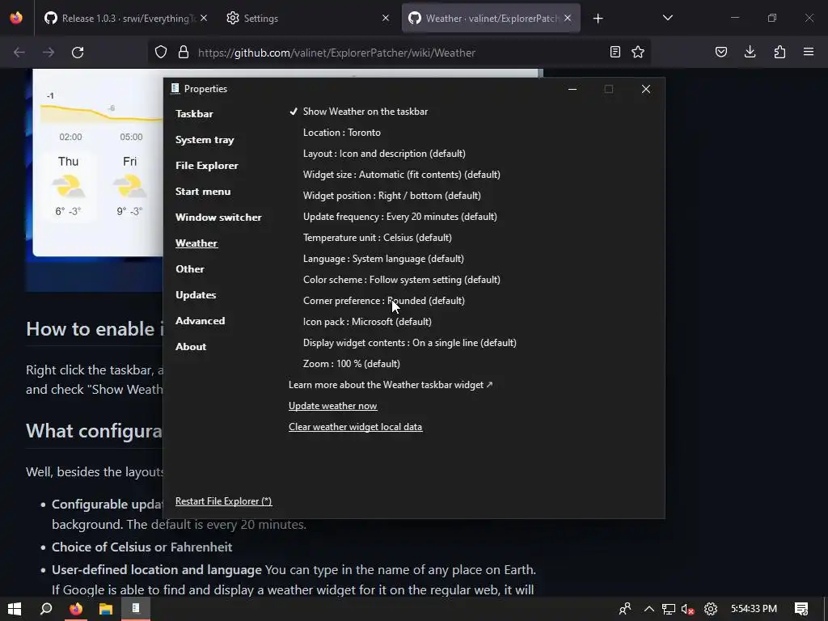Open the Color scheme dropdown
Screen dimensions: 828x621
(401, 279)
